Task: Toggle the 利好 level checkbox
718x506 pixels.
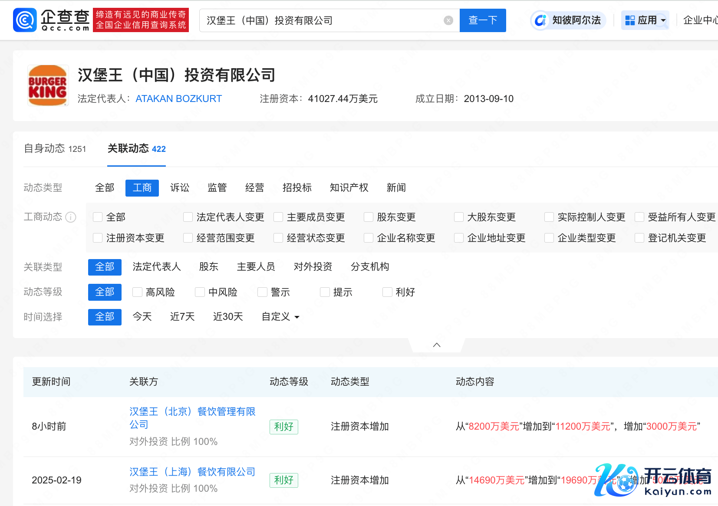Action: 387,292
